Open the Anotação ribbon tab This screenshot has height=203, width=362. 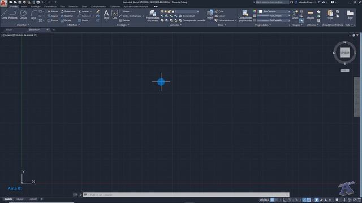(36, 6)
